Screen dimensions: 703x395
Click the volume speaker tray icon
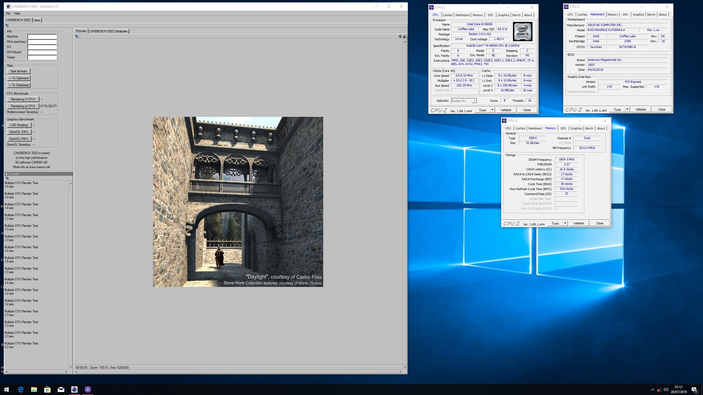(x=666, y=390)
